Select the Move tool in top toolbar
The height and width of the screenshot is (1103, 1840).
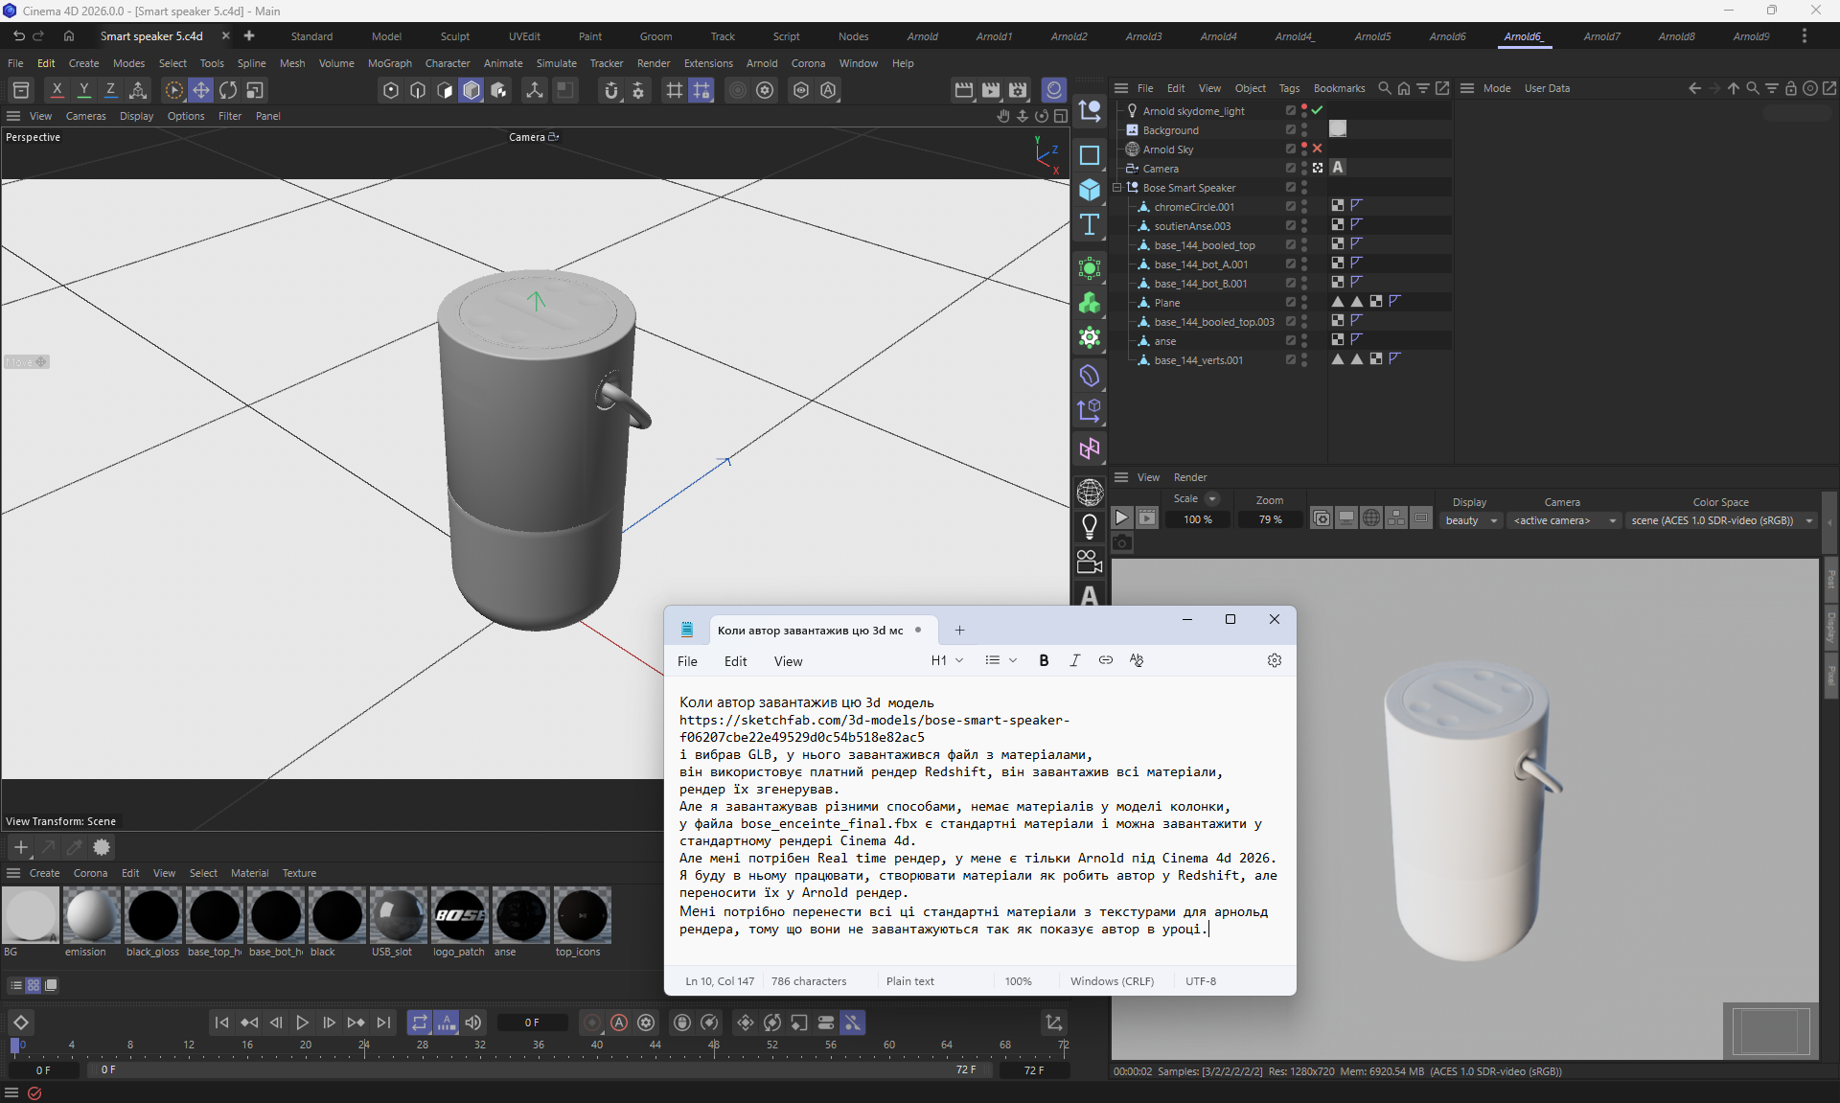pyautogui.click(x=201, y=90)
